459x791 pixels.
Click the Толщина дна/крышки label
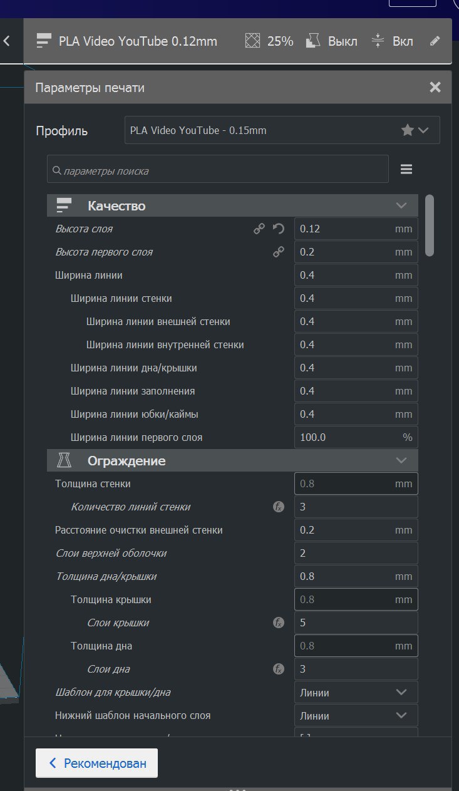point(106,576)
